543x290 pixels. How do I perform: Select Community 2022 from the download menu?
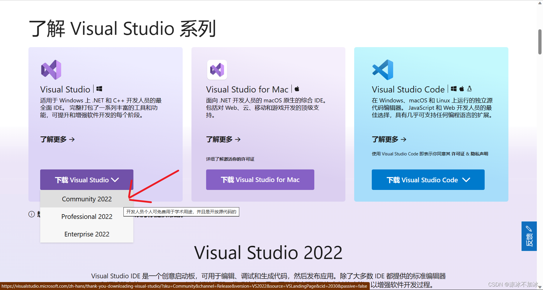[x=86, y=199]
